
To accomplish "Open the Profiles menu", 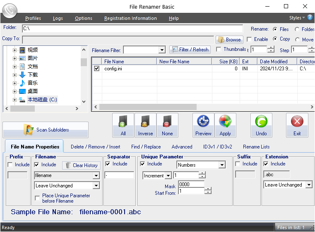I will 33,18.
